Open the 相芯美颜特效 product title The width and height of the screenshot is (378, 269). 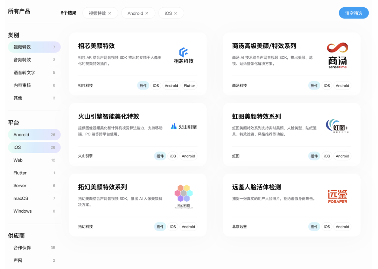pos(97,46)
